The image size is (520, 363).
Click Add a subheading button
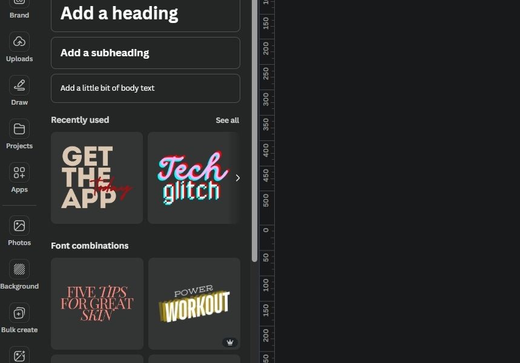[145, 53]
